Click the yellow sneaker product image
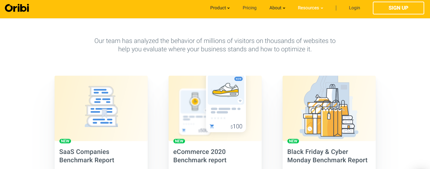Image resolution: width=430 pixels, height=169 pixels. [226, 89]
